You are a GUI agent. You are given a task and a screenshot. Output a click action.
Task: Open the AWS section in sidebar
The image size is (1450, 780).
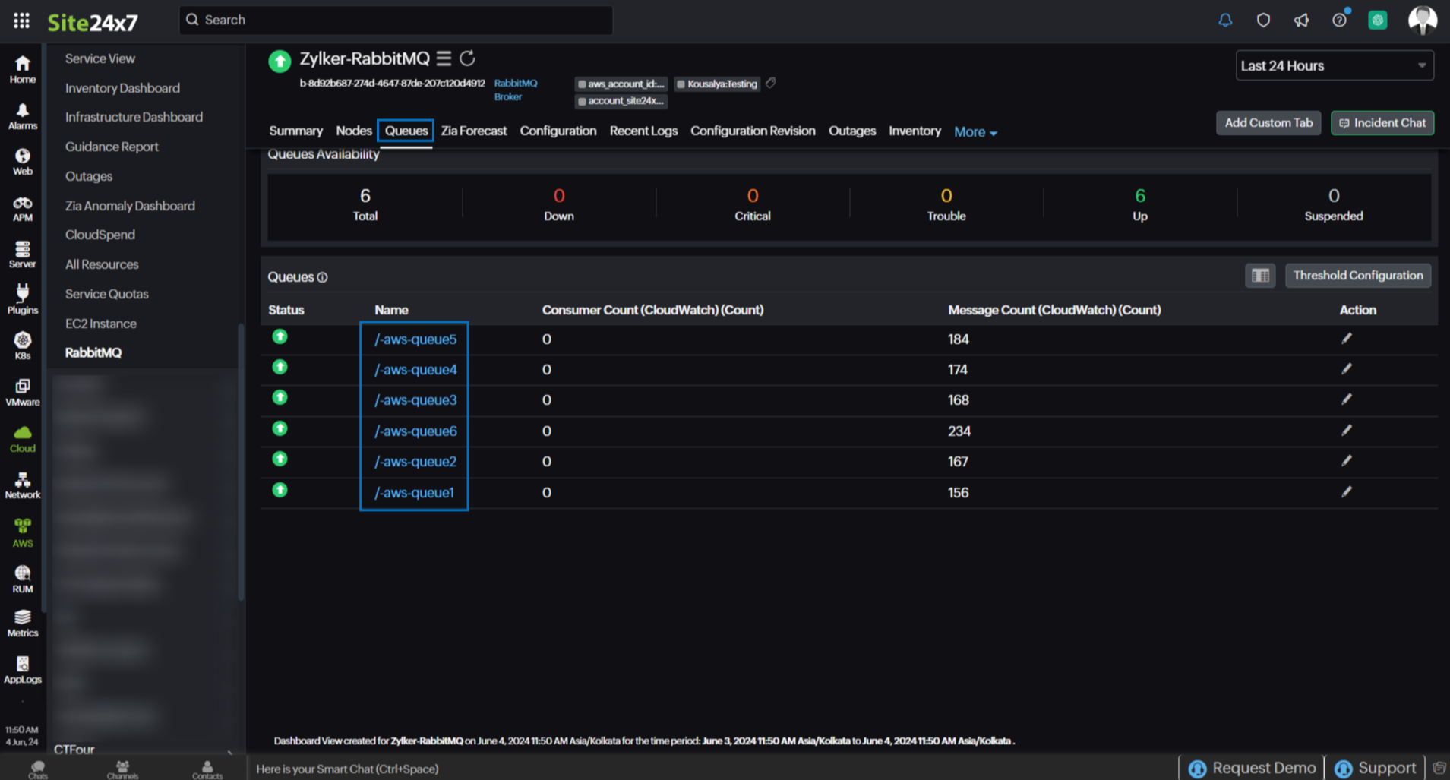coord(22,532)
